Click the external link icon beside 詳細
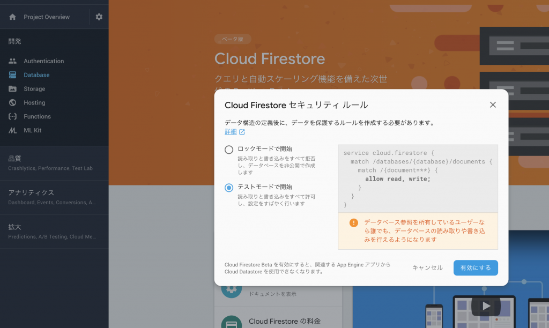 (x=242, y=132)
